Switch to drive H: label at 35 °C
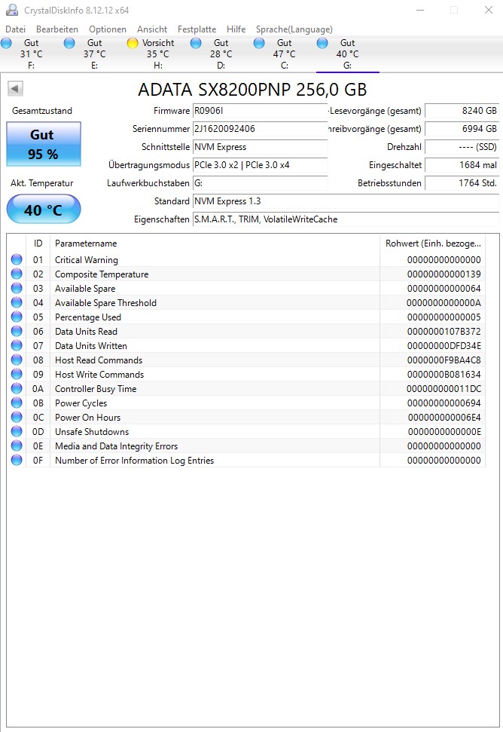Viewport: 503px width, 732px height. tap(158, 54)
